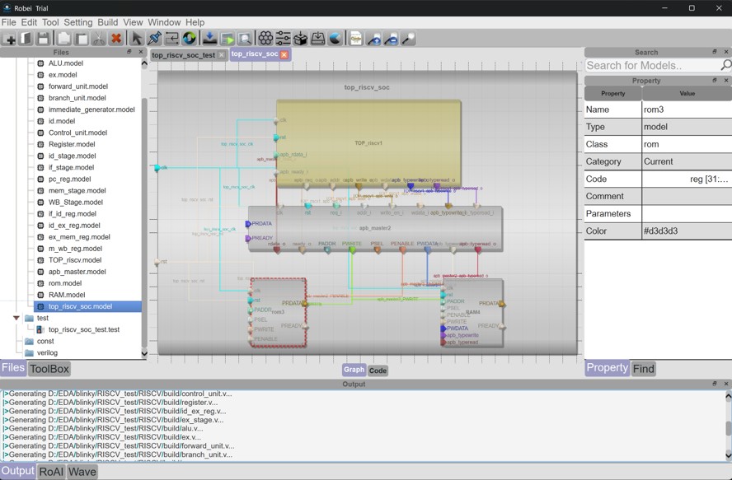
Task: Click the green play run icon
Action: [228, 39]
